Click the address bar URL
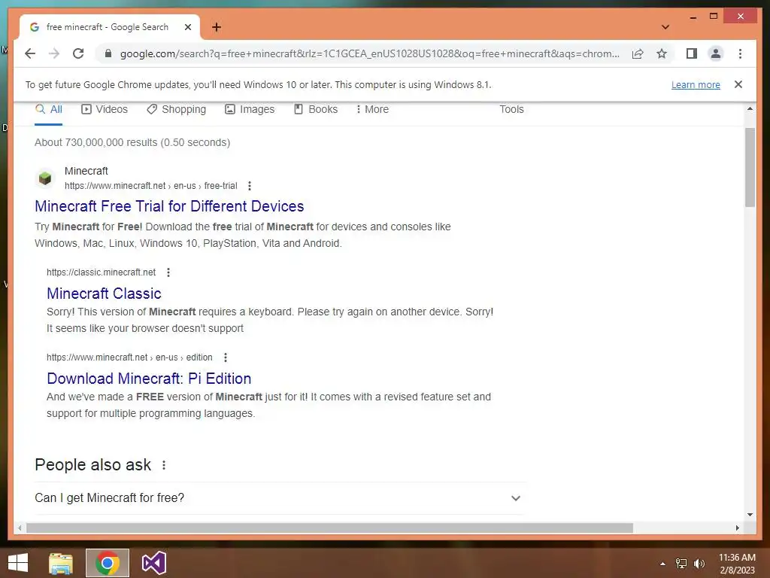 pyautogui.click(x=369, y=53)
